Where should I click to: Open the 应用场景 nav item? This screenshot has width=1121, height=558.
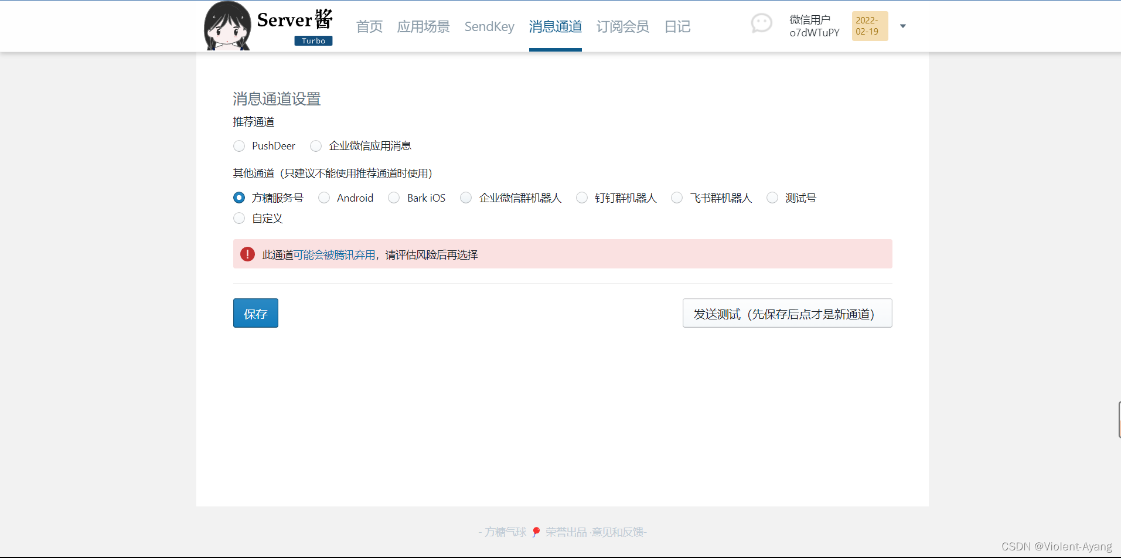point(423,26)
